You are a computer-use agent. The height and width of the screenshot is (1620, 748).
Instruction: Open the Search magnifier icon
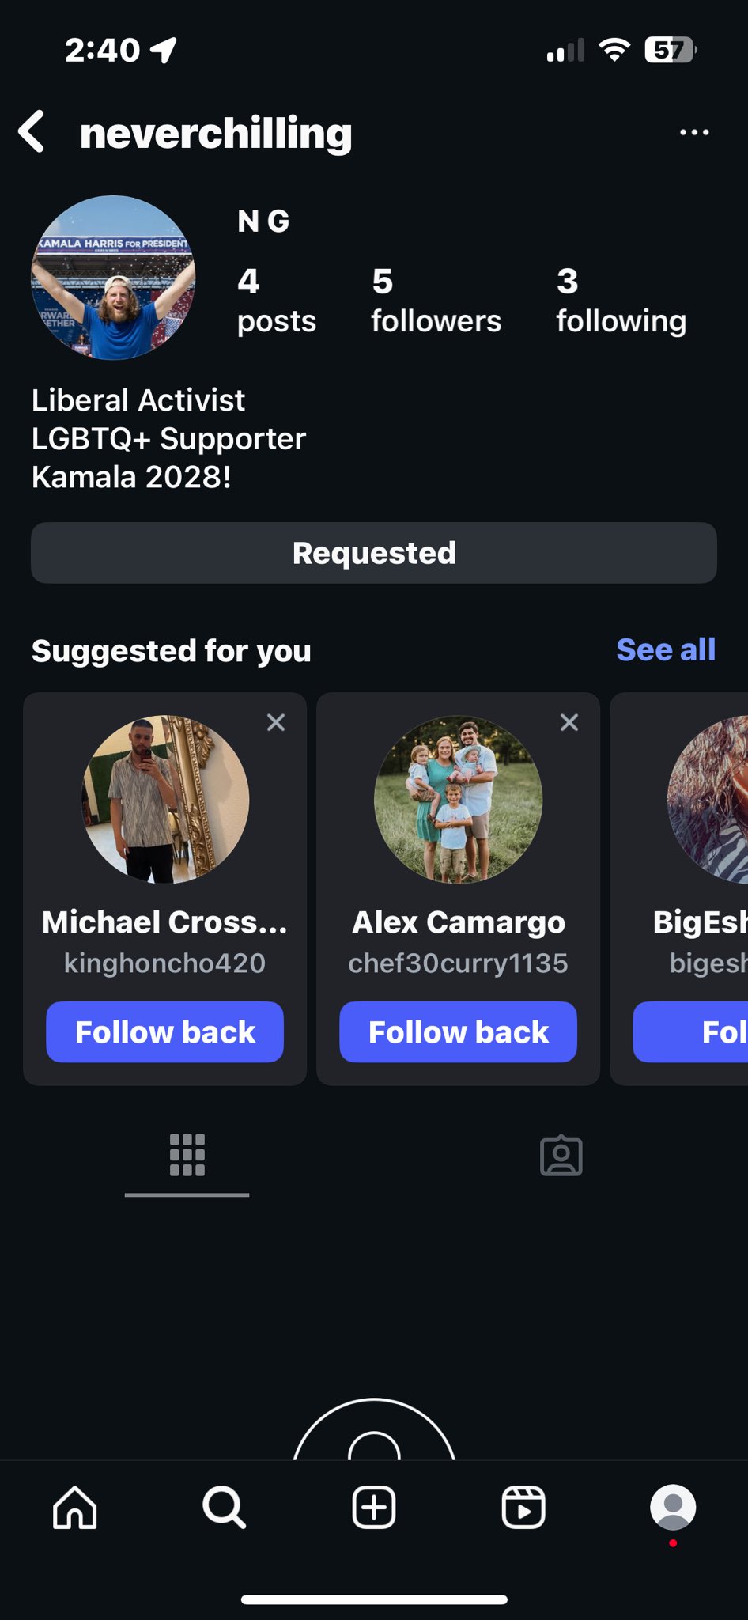[224, 1508]
